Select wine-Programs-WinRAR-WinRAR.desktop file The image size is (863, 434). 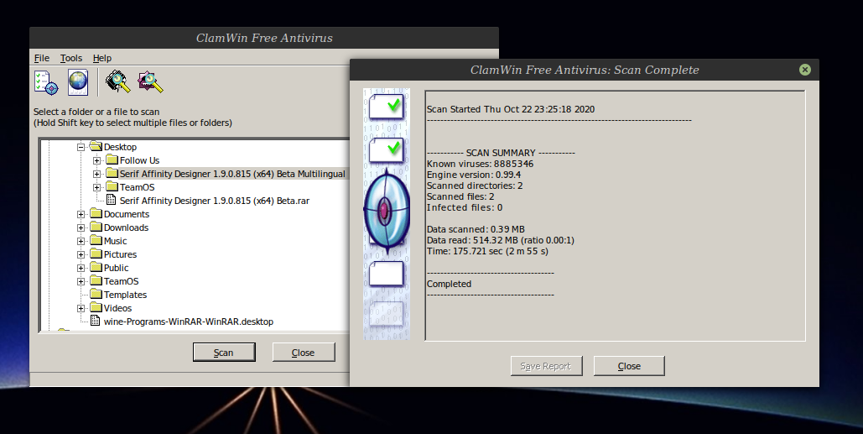coord(189,322)
